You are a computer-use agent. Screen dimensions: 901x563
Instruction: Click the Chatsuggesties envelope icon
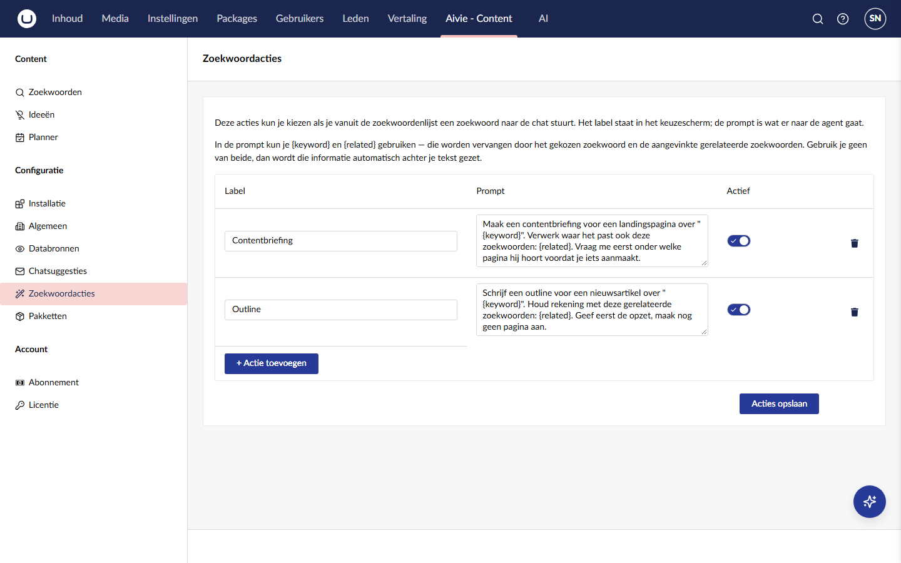coord(20,271)
